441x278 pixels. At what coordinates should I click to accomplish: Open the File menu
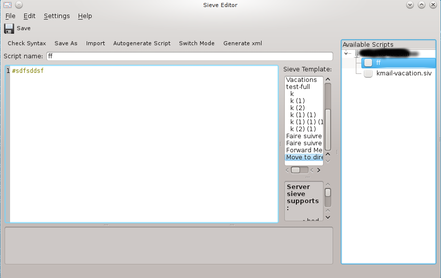coord(11,16)
